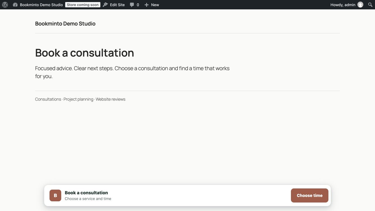The width and height of the screenshot is (375, 211).
Task: Click the Consultations · Project planning footer text
Action: coord(80,99)
